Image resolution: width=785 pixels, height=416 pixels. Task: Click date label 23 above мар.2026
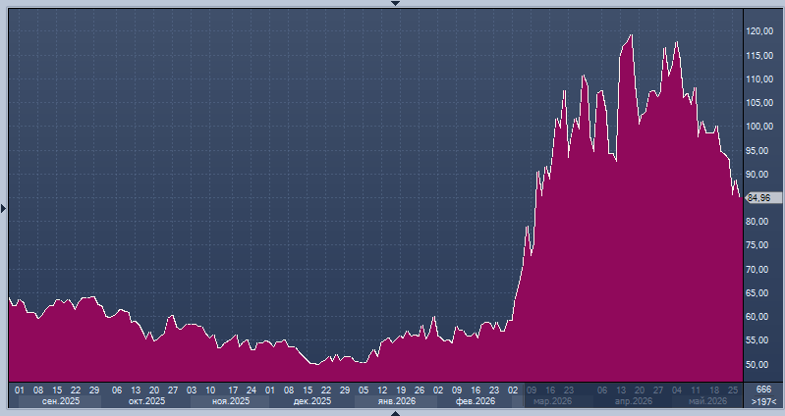569,390
